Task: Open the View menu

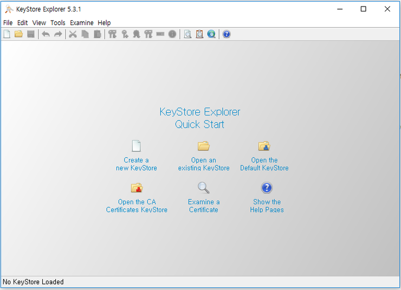Action: point(39,23)
